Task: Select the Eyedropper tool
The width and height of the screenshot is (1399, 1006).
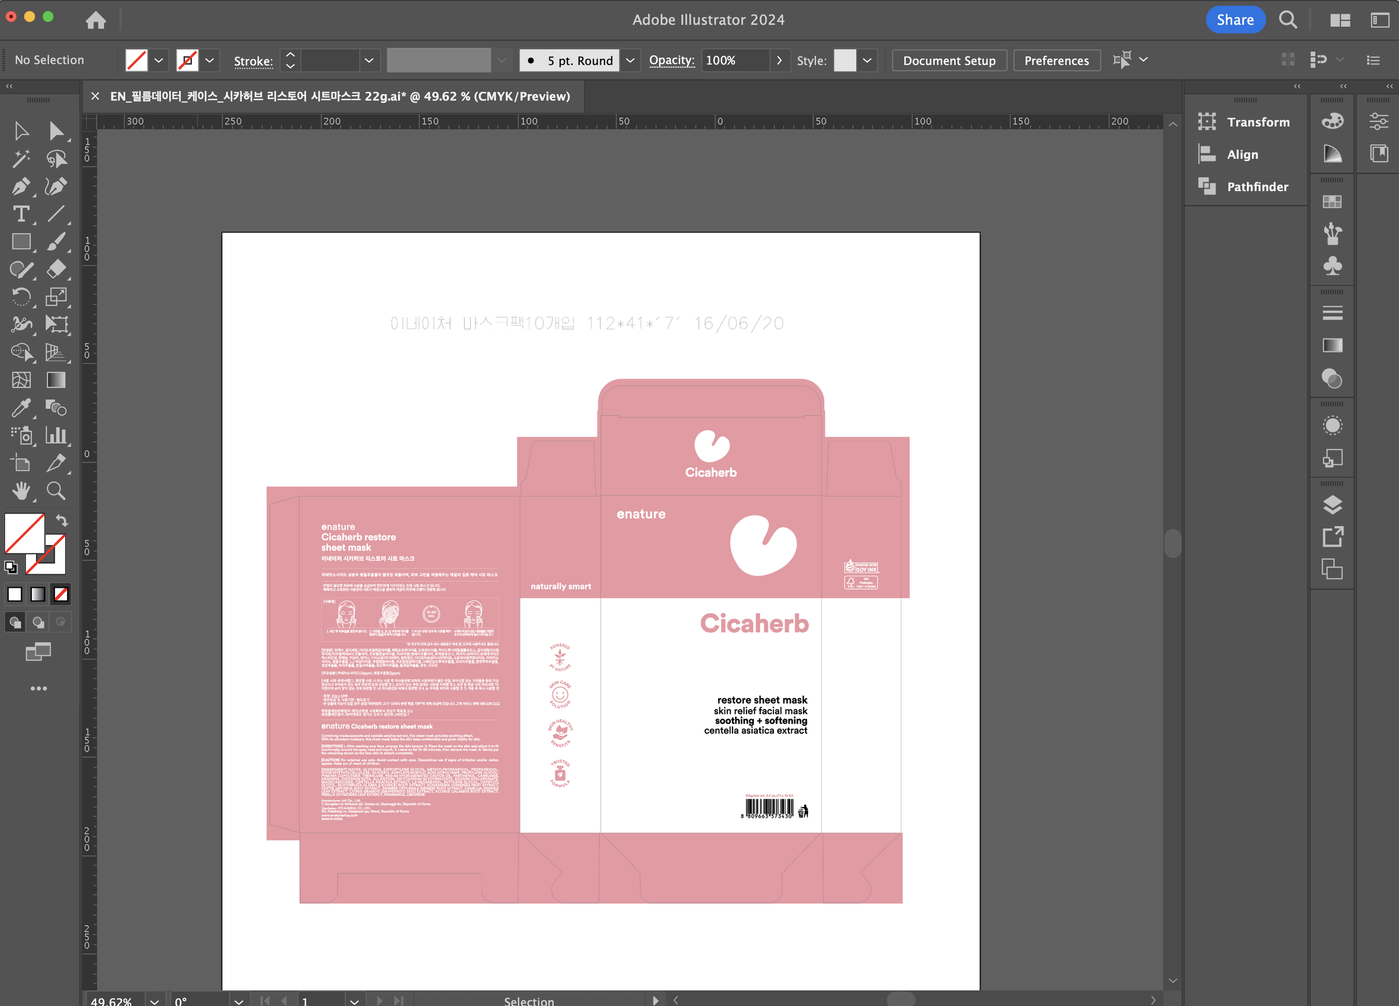Action: [22, 408]
